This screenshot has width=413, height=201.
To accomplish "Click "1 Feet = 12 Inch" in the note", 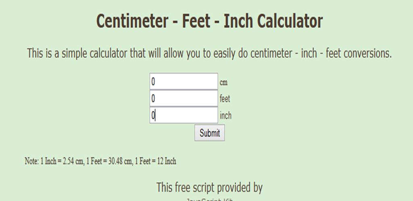I will [x=156, y=162].
